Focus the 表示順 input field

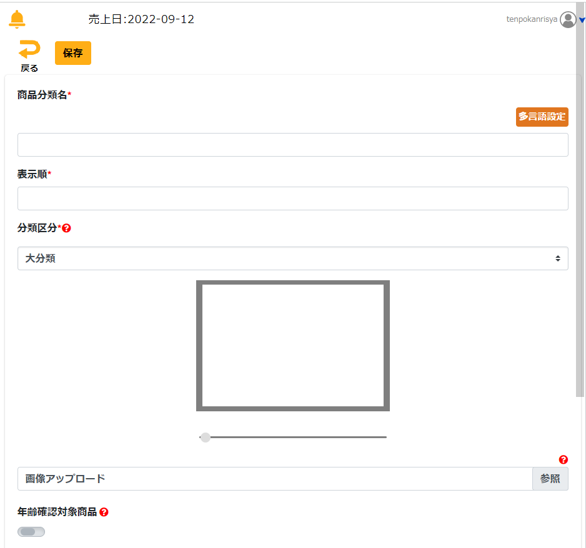[292, 198]
